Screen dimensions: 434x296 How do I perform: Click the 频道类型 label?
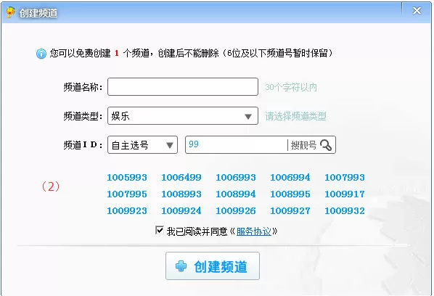pyautogui.click(x=83, y=116)
